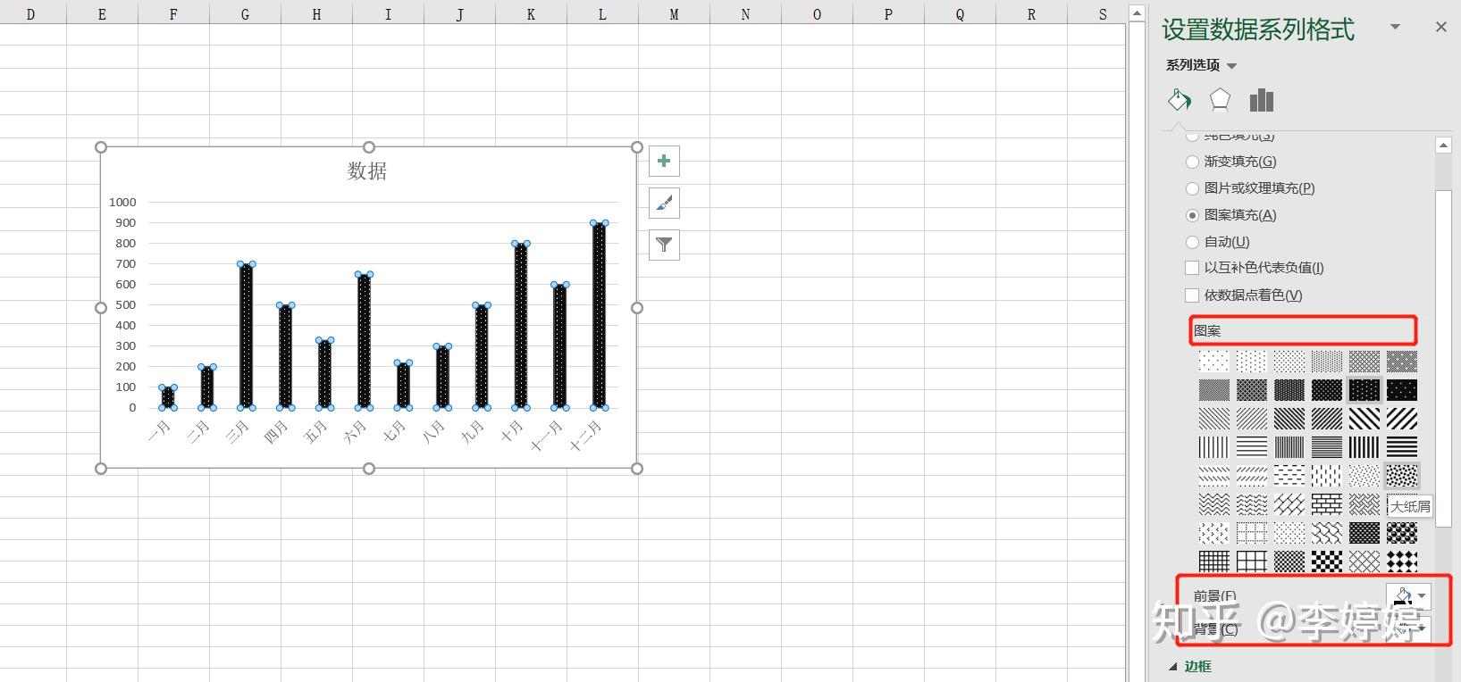Pick the zigzag pattern
The width and height of the screenshot is (1461, 682).
(1213, 504)
